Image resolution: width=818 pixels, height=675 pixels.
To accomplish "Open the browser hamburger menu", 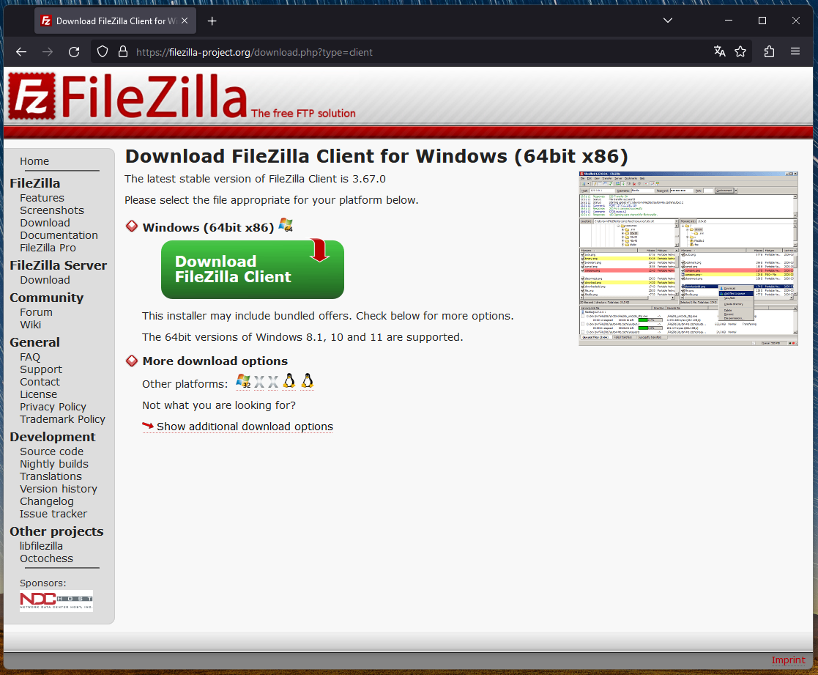I will [x=795, y=51].
